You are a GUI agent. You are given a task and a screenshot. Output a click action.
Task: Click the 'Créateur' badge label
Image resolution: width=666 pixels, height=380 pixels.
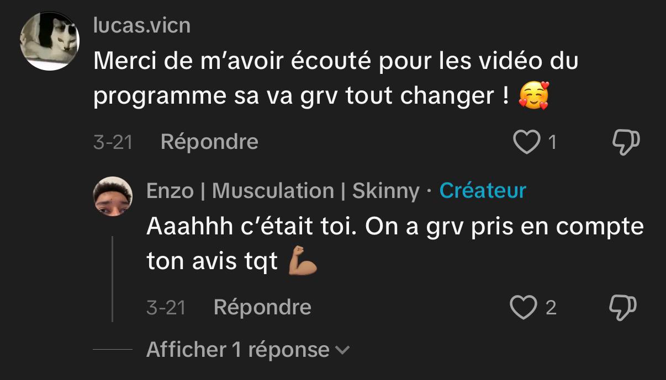click(483, 190)
